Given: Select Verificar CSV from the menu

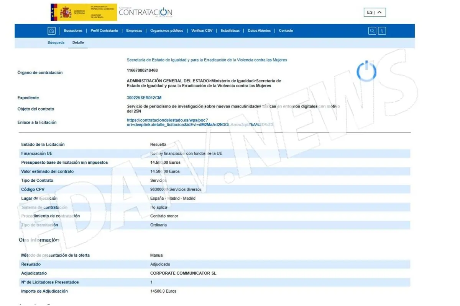Looking at the screenshot, I should point(202,31).
